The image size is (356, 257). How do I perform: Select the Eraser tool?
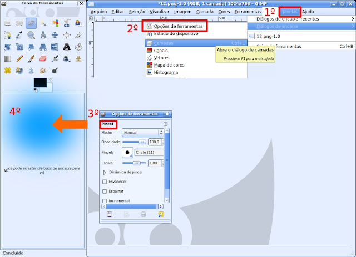tap(43, 59)
